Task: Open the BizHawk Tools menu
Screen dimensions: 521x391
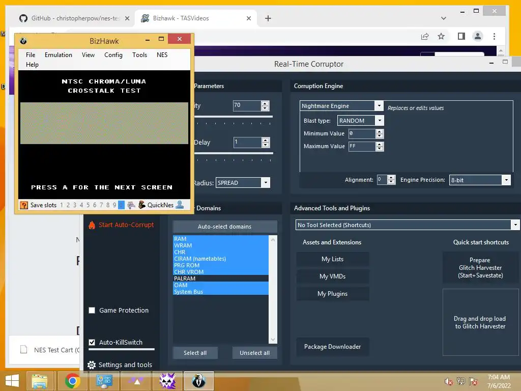Action: click(139, 55)
